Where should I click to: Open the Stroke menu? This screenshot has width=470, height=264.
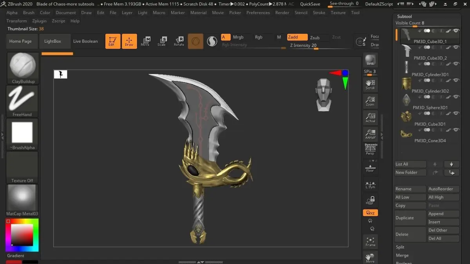tap(319, 13)
